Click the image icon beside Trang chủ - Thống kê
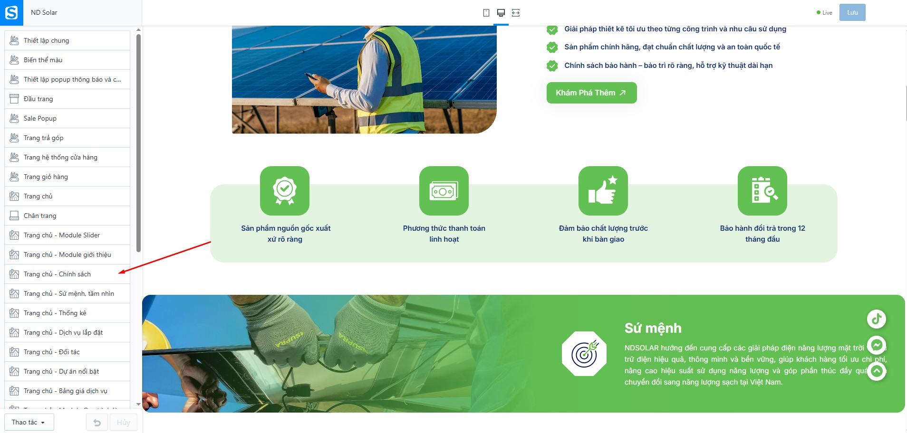Screen dimensions: 907x433 [15, 313]
